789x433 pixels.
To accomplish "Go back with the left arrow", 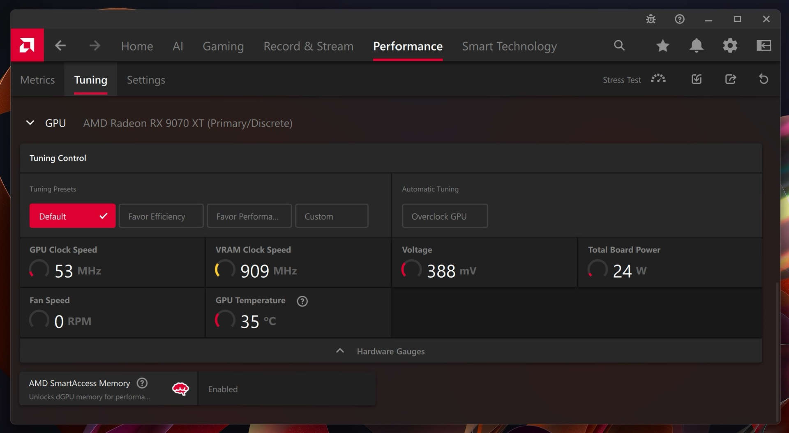I will click(60, 46).
